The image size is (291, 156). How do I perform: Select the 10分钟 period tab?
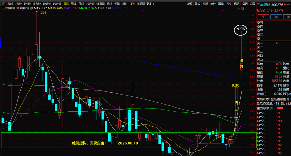click(90, 4)
